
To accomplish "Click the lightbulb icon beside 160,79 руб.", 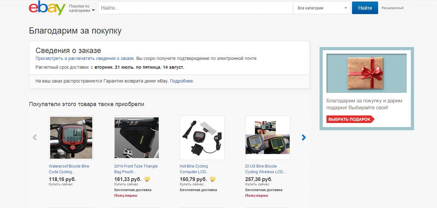I will pos(213,179).
